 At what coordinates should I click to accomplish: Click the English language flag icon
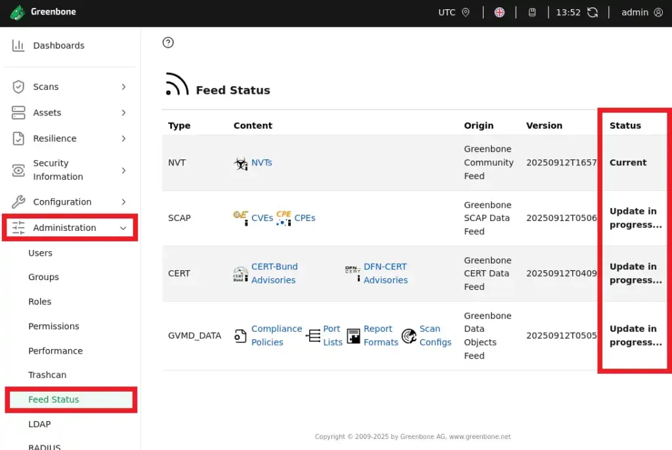(499, 12)
